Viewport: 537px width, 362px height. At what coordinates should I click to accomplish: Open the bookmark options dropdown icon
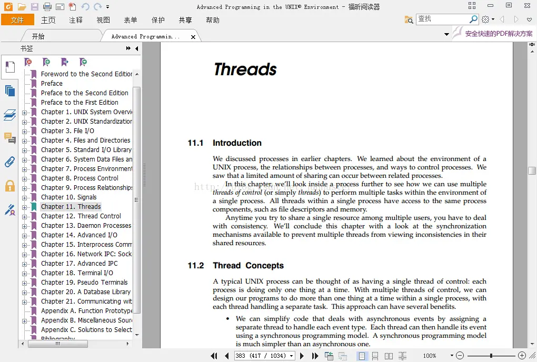pyautogui.click(x=83, y=62)
